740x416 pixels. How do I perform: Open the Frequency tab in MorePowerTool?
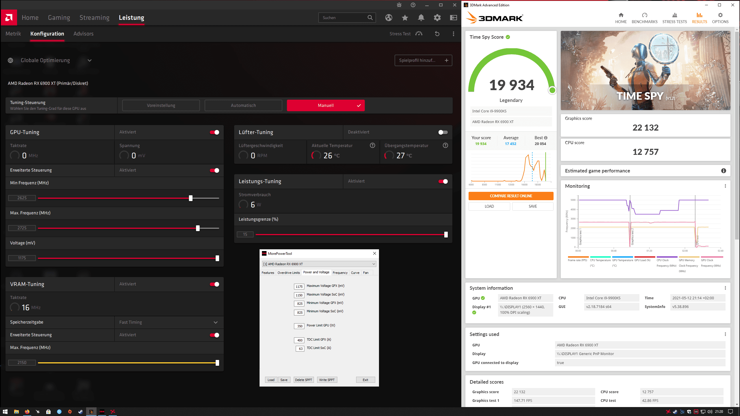coord(340,273)
